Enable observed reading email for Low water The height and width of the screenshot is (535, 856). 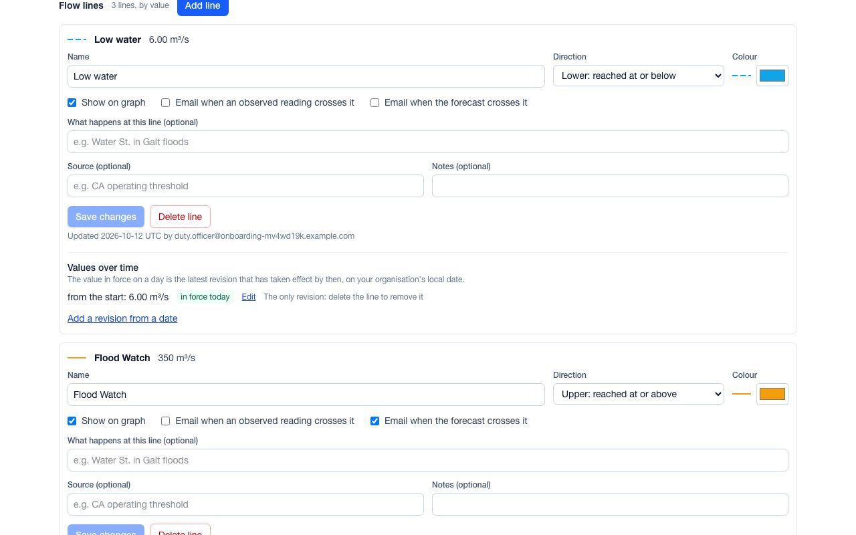[x=166, y=102]
